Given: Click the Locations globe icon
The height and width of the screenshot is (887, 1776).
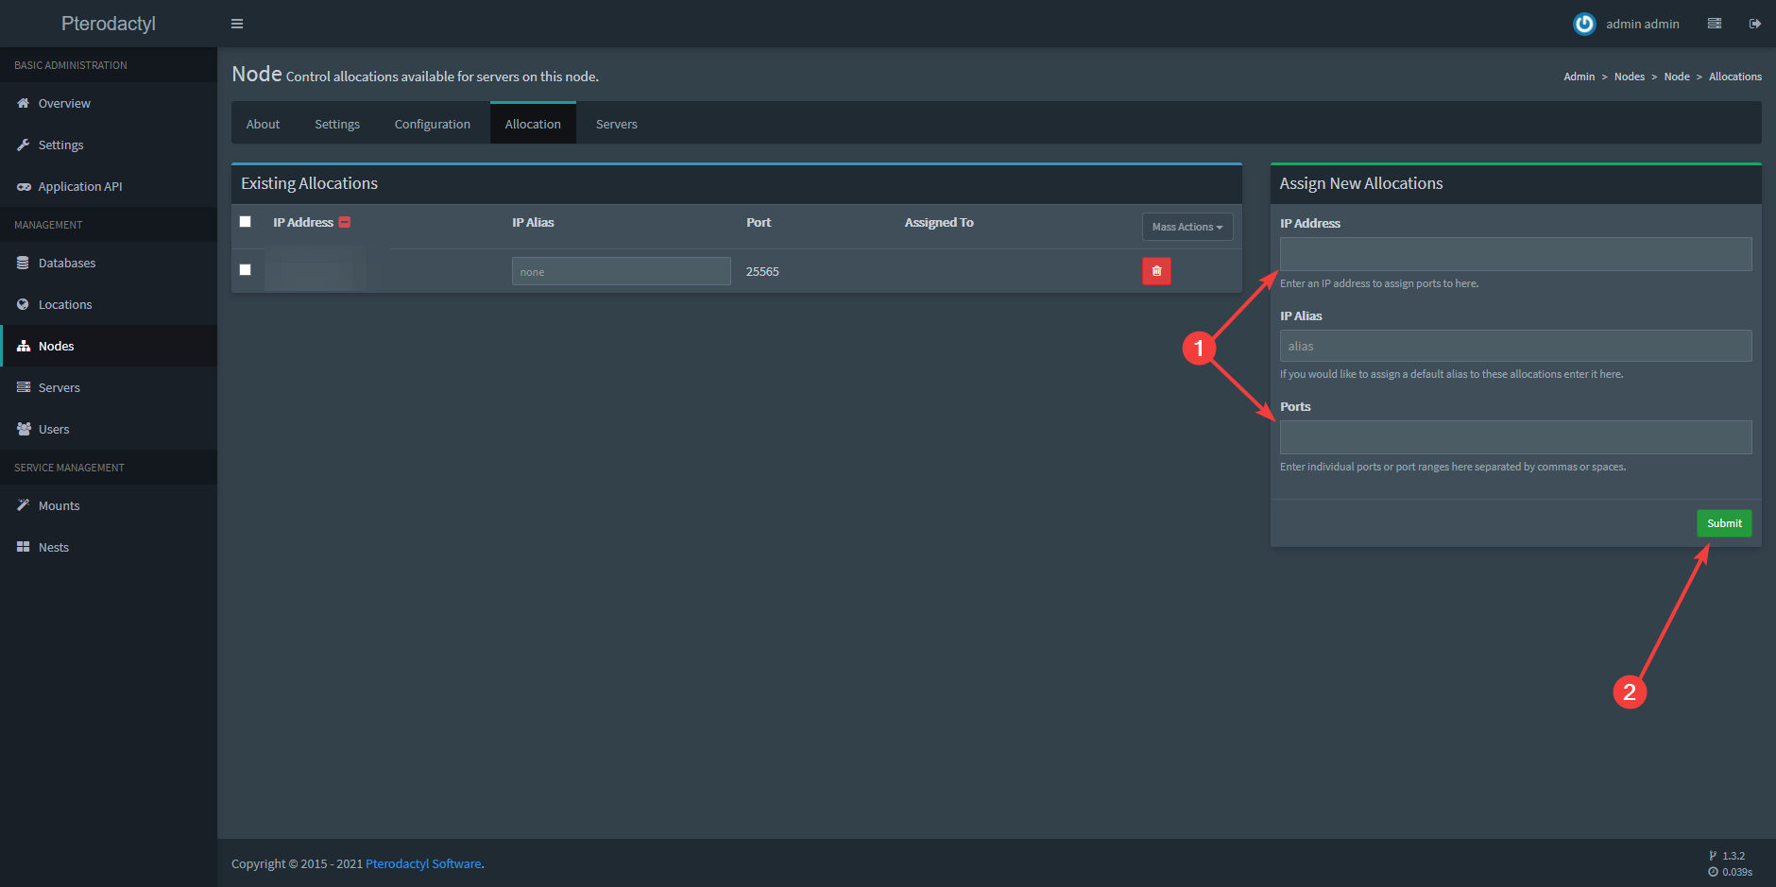Looking at the screenshot, I should [23, 304].
